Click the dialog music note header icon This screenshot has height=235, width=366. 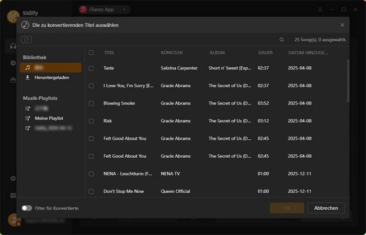pos(25,25)
